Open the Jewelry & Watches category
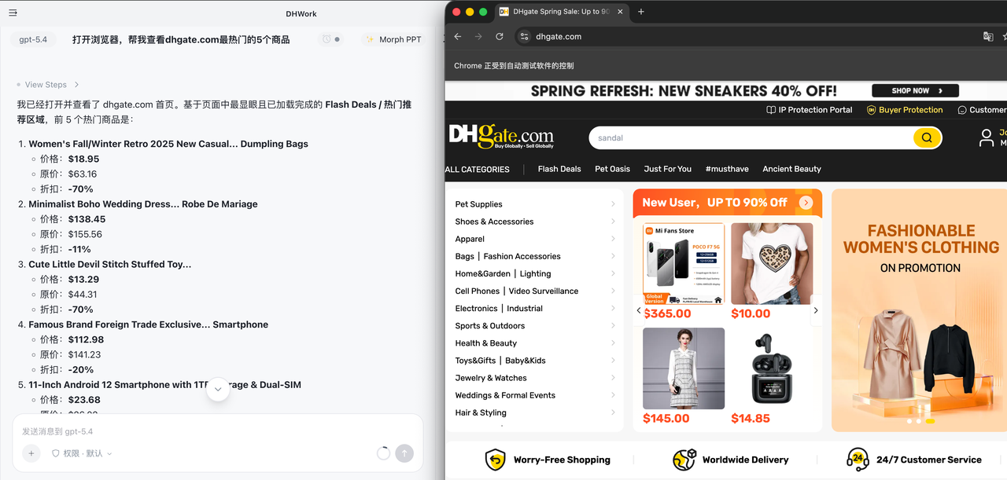 pos(535,378)
